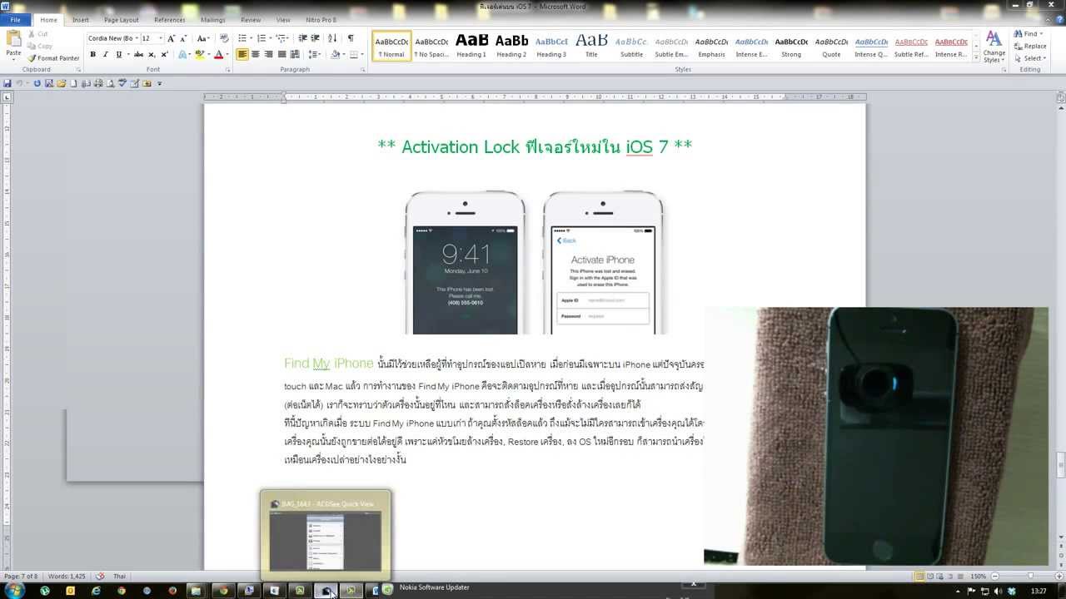Click the Text Effects icon
This screenshot has height=599, width=1066.
click(x=181, y=54)
